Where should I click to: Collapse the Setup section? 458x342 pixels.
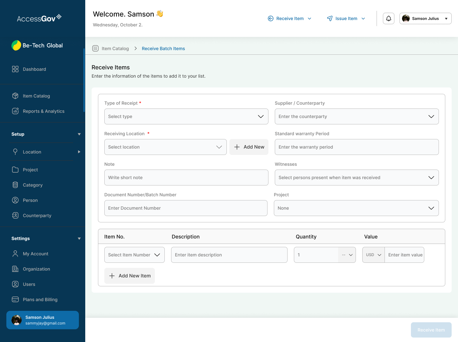pos(79,134)
